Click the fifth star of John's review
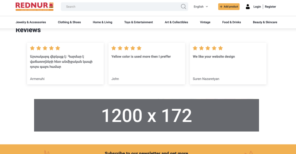 point(139,48)
